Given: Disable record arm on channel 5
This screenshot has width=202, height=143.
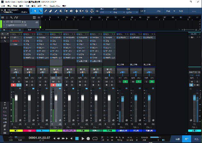Looking at the screenshot, I should [x=53, y=85].
